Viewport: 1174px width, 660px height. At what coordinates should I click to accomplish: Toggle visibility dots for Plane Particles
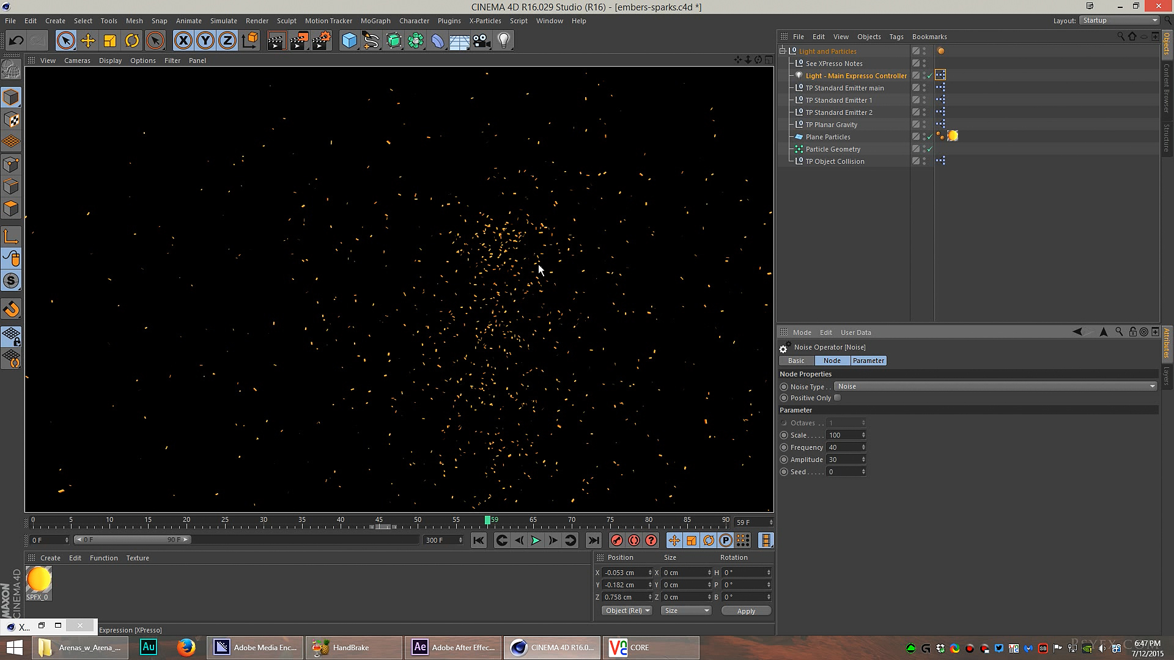[x=924, y=137]
